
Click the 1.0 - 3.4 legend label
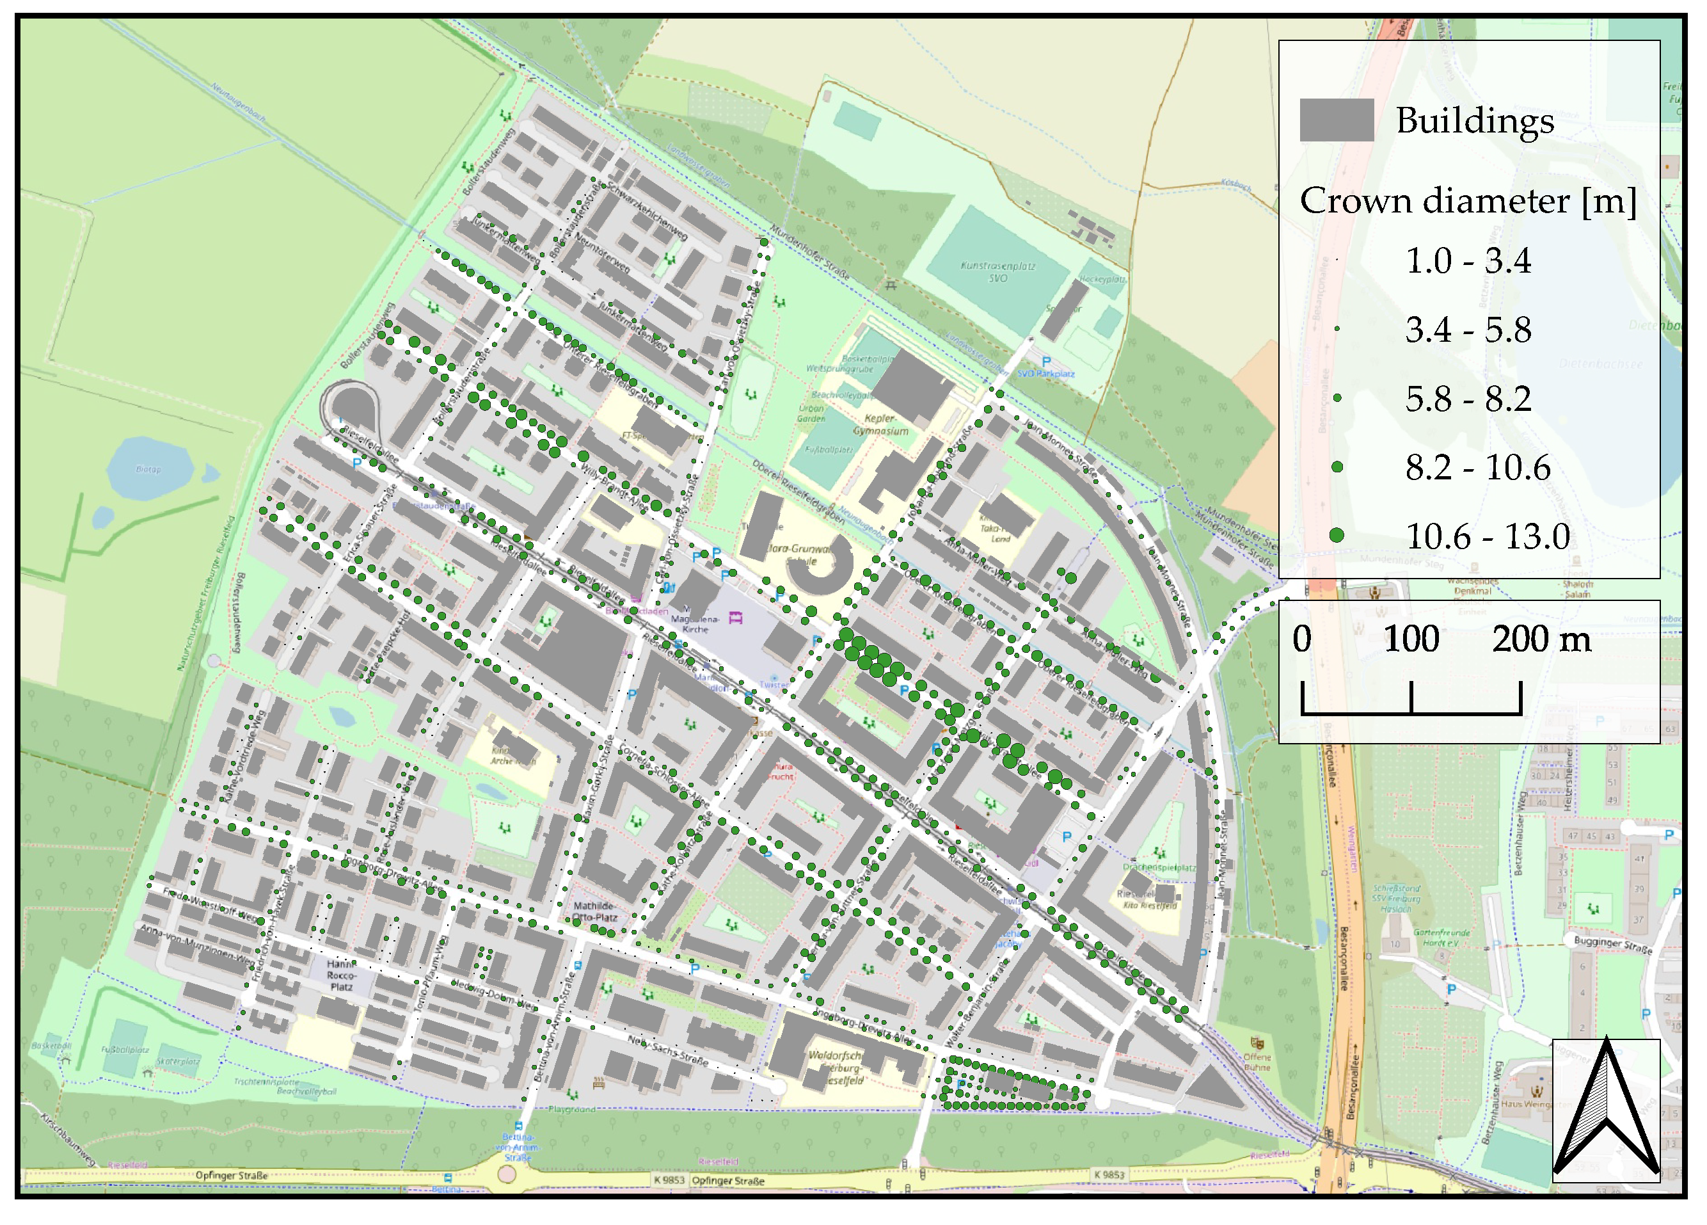pyautogui.click(x=1468, y=260)
